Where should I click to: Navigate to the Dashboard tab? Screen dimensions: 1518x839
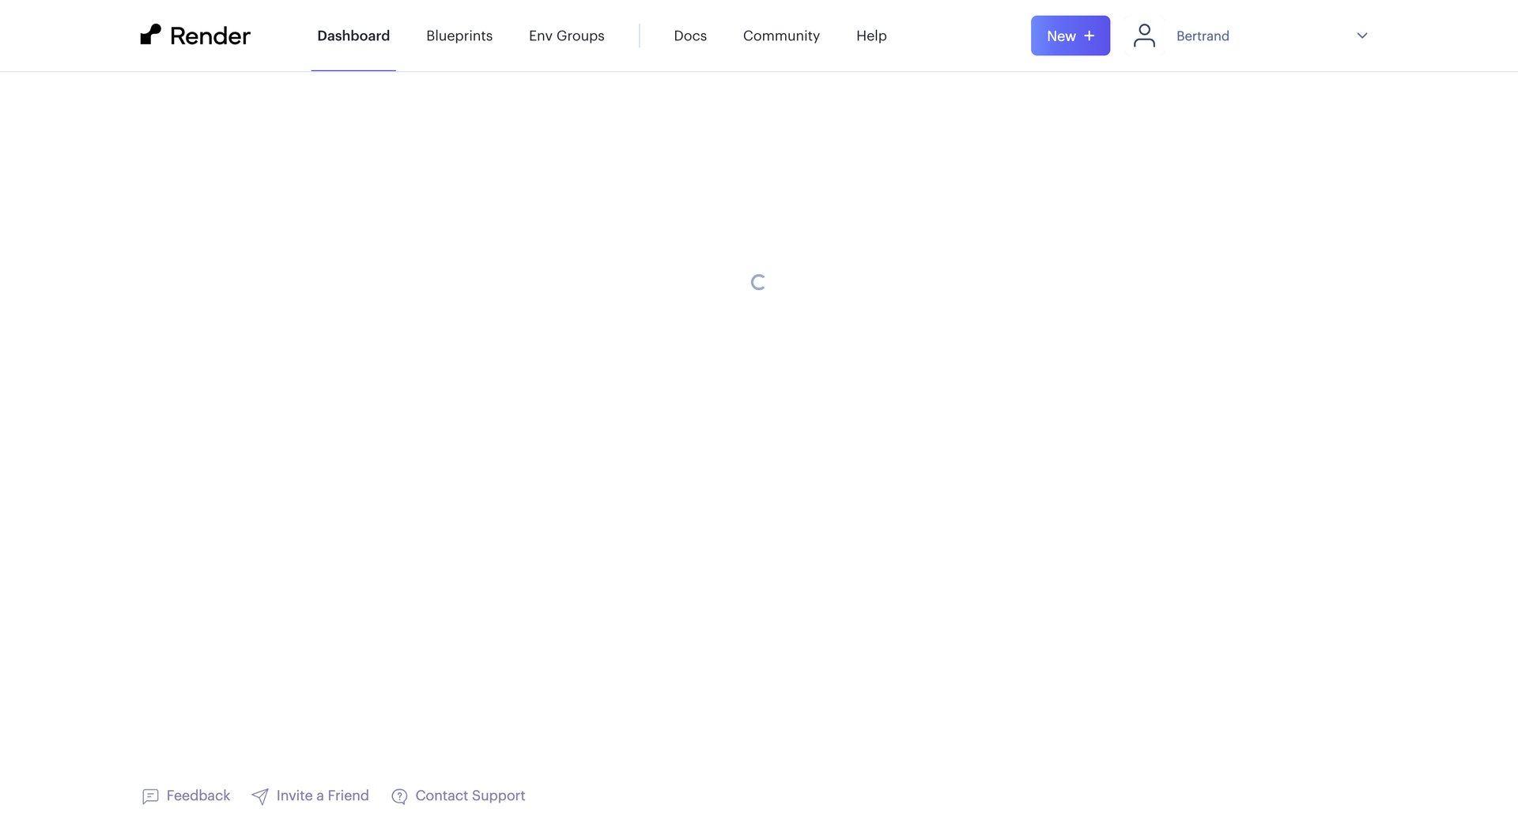(353, 36)
